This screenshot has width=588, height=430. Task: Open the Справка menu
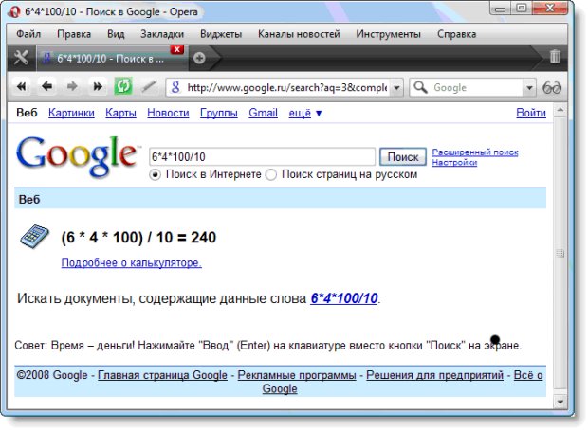click(x=456, y=34)
